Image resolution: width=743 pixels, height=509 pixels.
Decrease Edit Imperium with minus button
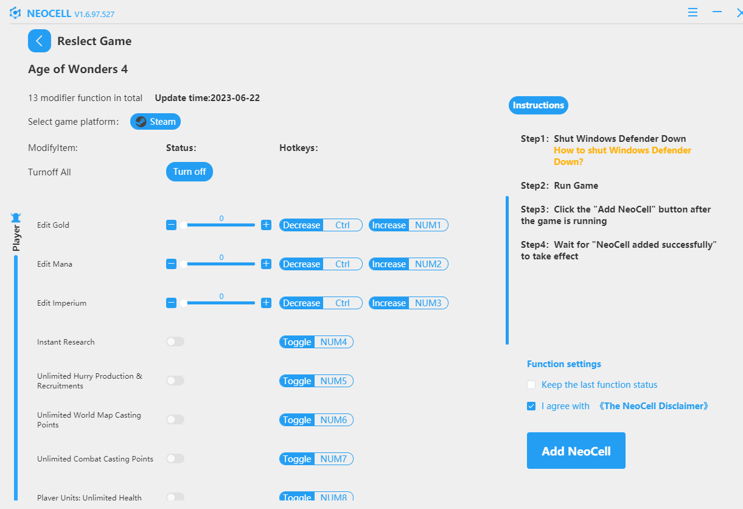tap(171, 303)
